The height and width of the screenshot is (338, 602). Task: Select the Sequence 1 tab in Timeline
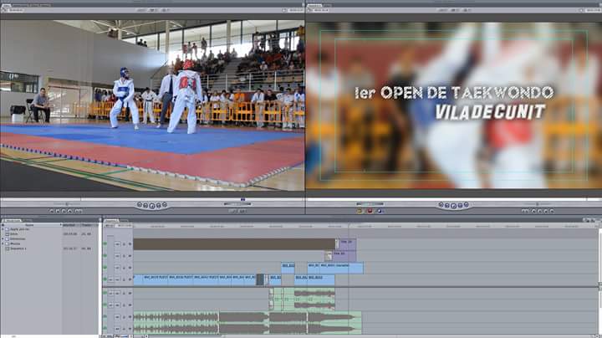tap(112, 221)
